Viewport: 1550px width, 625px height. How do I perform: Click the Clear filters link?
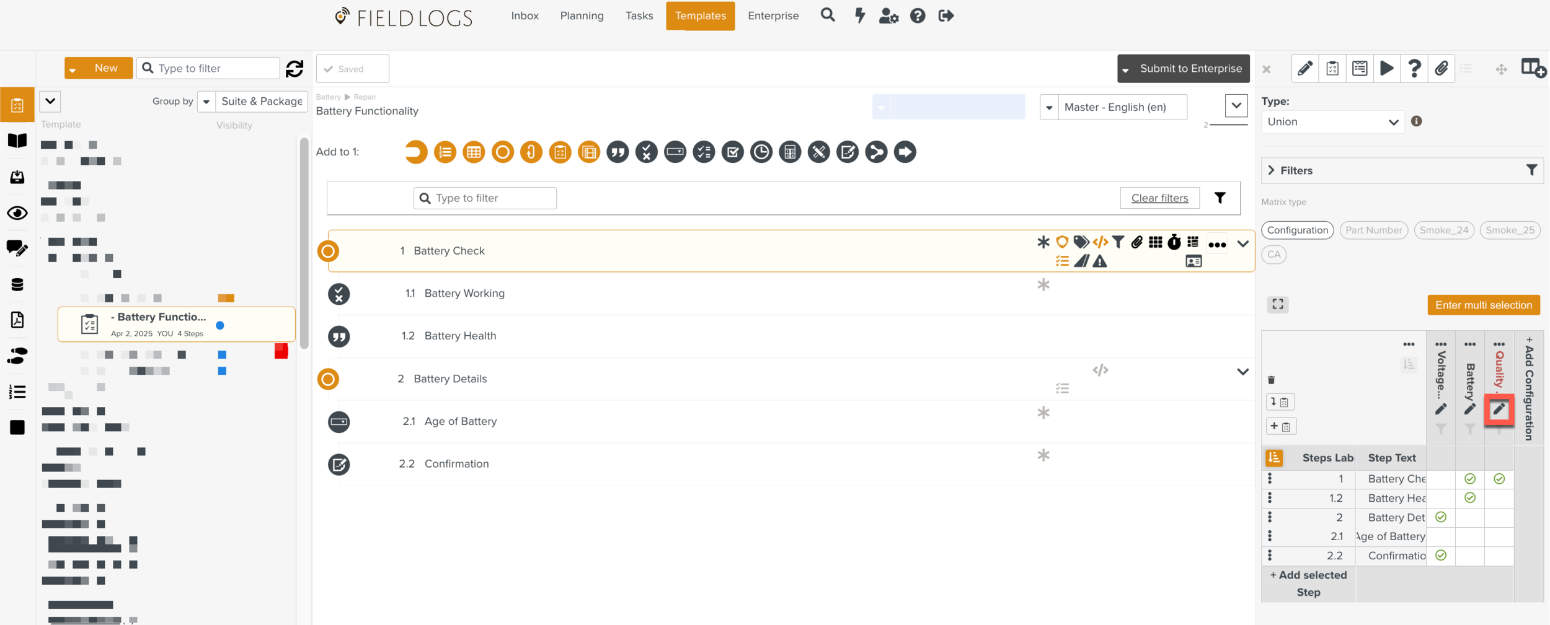(1159, 198)
